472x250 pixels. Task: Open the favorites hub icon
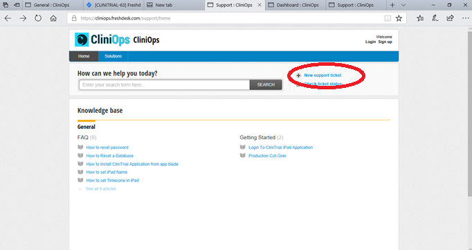tap(420, 19)
